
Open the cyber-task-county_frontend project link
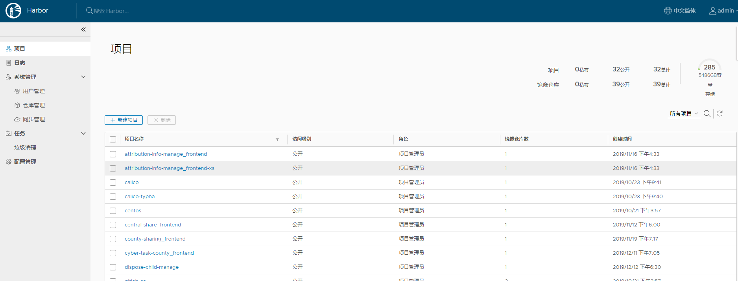click(x=159, y=253)
